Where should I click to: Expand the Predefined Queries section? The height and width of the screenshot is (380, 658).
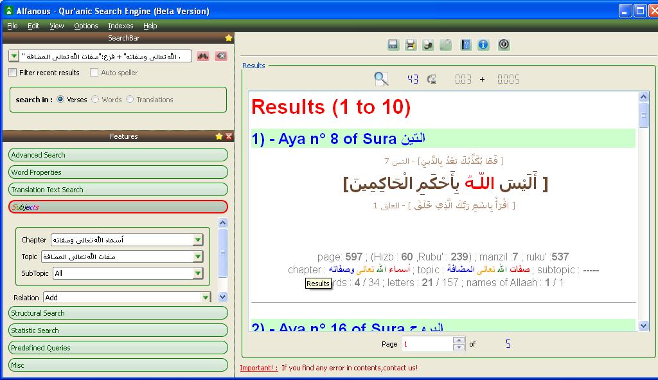(x=118, y=348)
